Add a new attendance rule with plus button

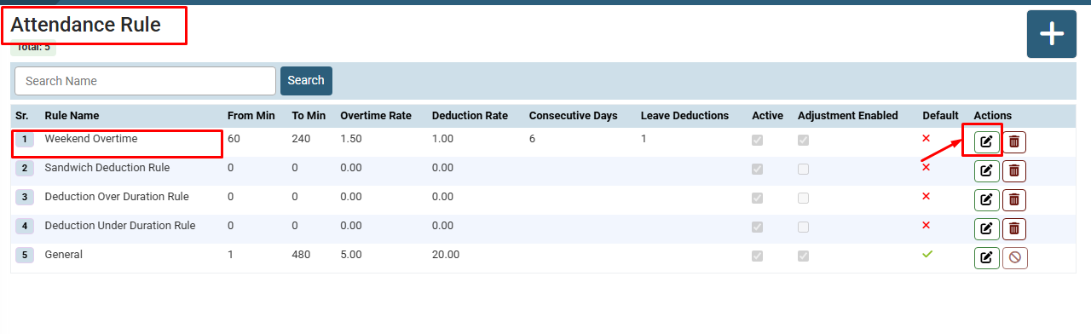tap(1052, 34)
